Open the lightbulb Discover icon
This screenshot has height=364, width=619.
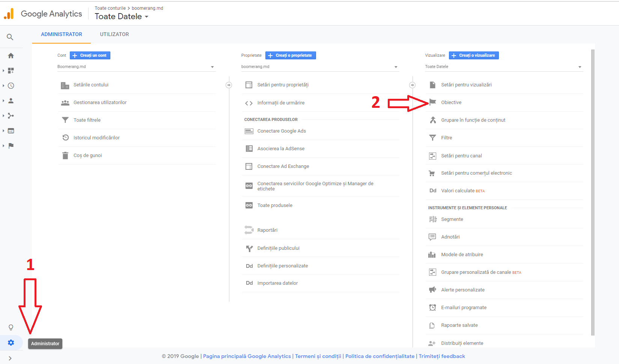click(x=11, y=327)
